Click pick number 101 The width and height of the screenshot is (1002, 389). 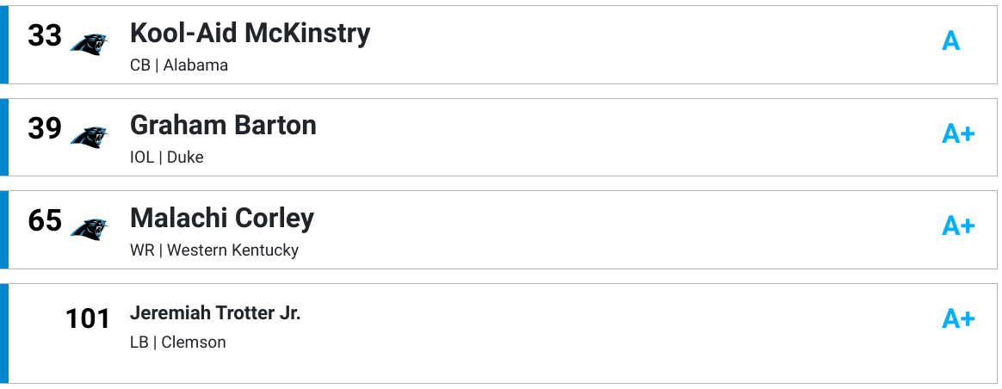[88, 318]
